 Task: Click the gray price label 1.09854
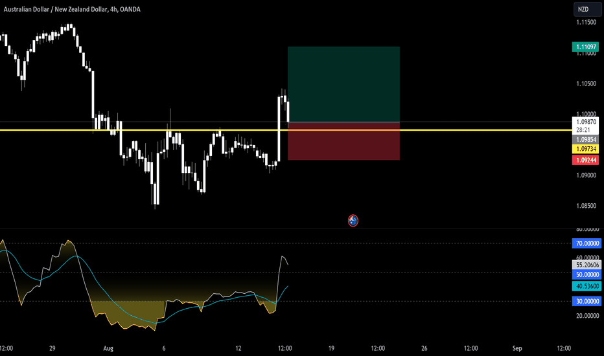tap(585, 140)
